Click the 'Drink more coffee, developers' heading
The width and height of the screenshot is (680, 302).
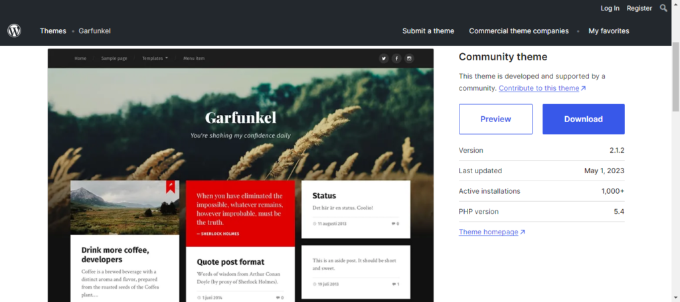click(116, 255)
